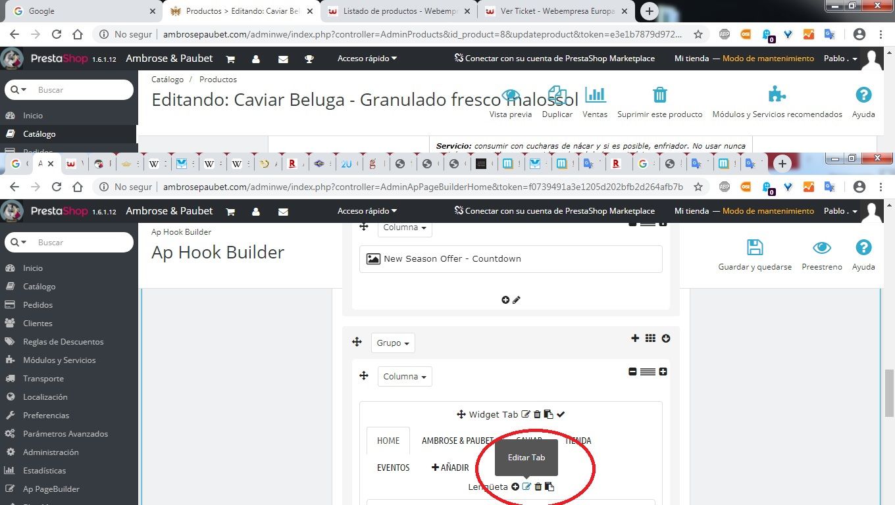Open Preestreno preview eye icon
The image size is (895, 505).
click(x=821, y=247)
